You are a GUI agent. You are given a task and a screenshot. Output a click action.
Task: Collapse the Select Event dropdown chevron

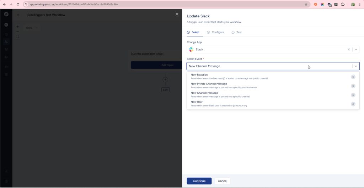click(356, 66)
